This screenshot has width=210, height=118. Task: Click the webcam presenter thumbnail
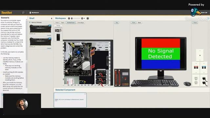pyautogui.click(x=22, y=104)
